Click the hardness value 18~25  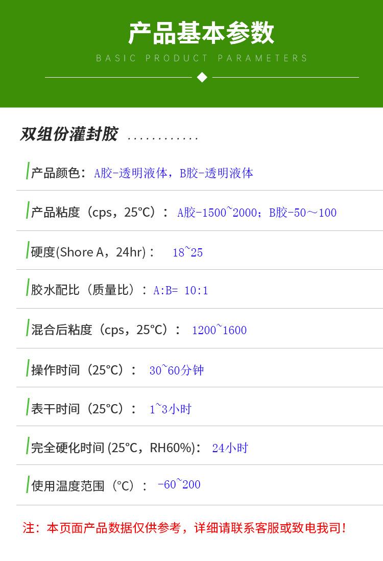click(187, 252)
